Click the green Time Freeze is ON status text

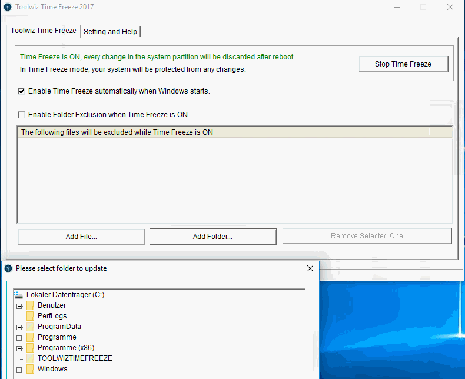point(158,57)
